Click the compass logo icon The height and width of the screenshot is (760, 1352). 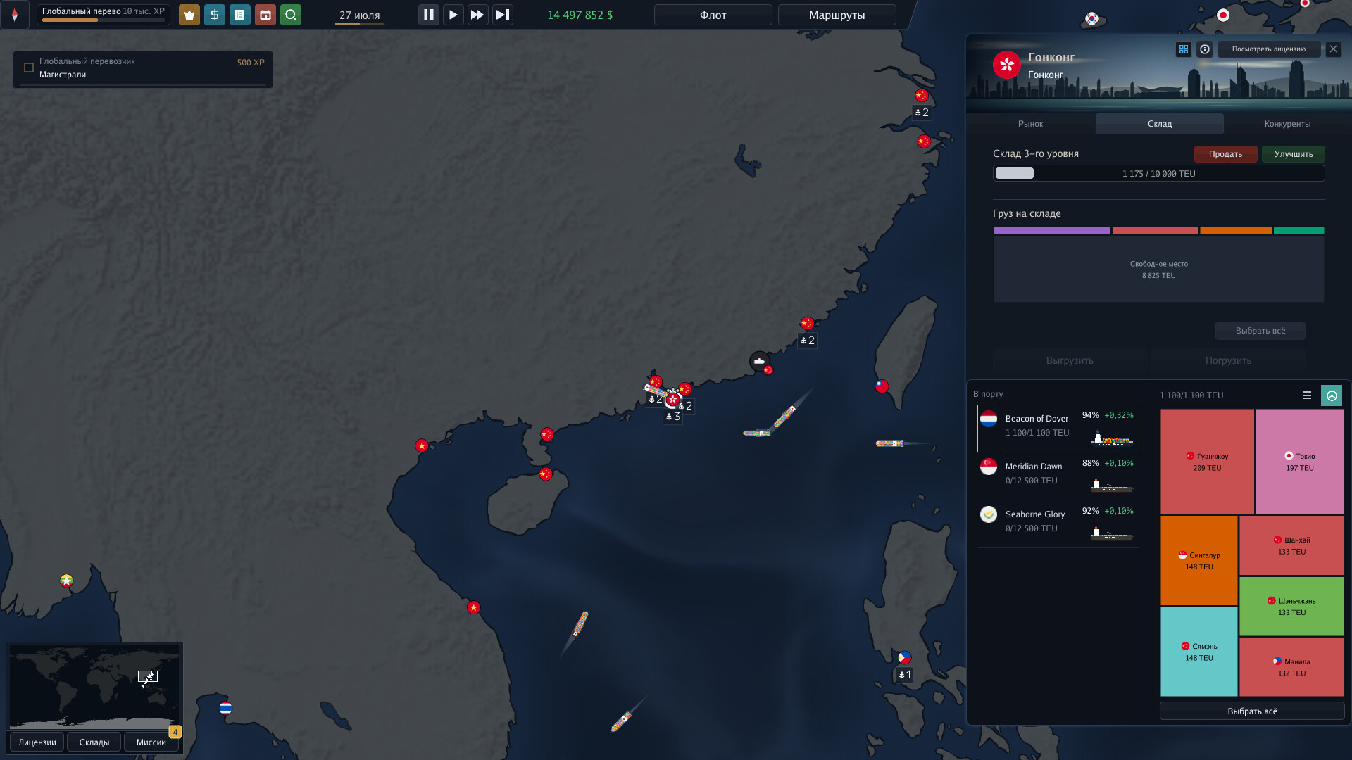pyautogui.click(x=15, y=15)
